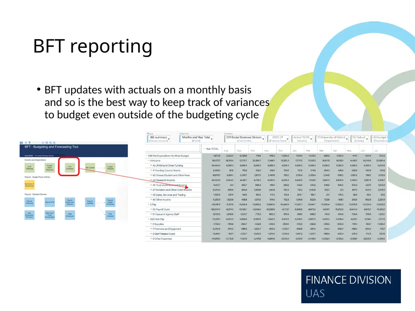The width and height of the screenshot is (415, 311).
Task: Expand 6 Supplies
Action: point(151,224)
